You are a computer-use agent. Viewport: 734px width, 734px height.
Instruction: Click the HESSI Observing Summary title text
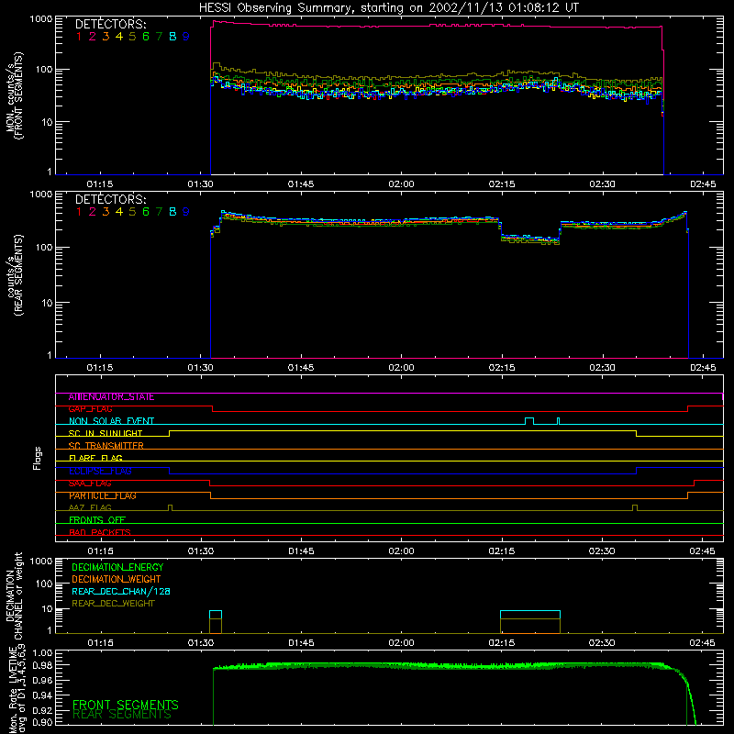click(388, 7)
